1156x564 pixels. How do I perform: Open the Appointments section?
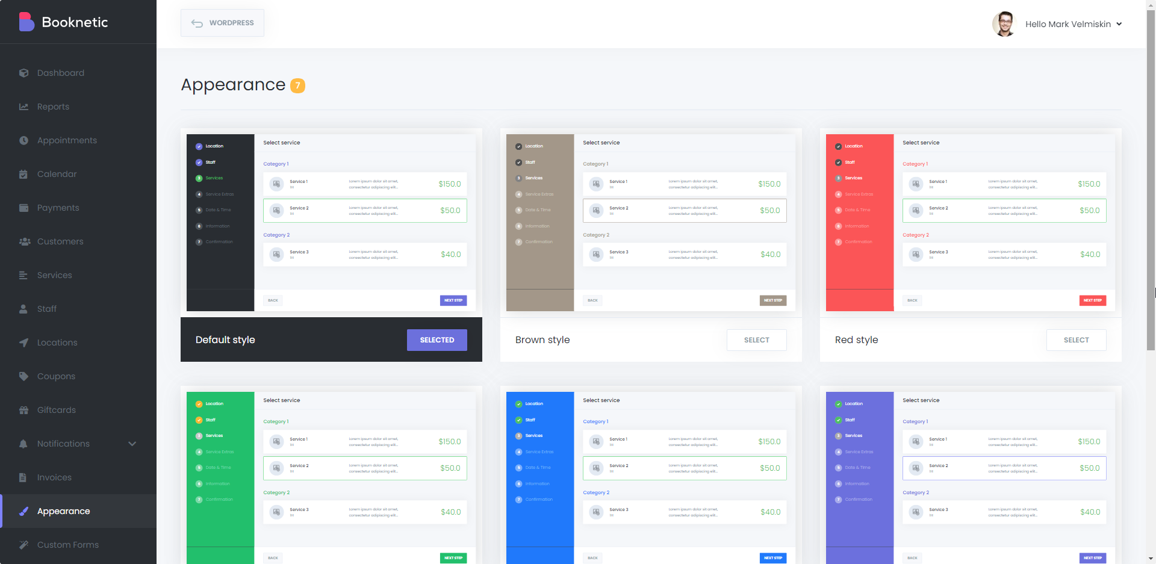(78, 140)
